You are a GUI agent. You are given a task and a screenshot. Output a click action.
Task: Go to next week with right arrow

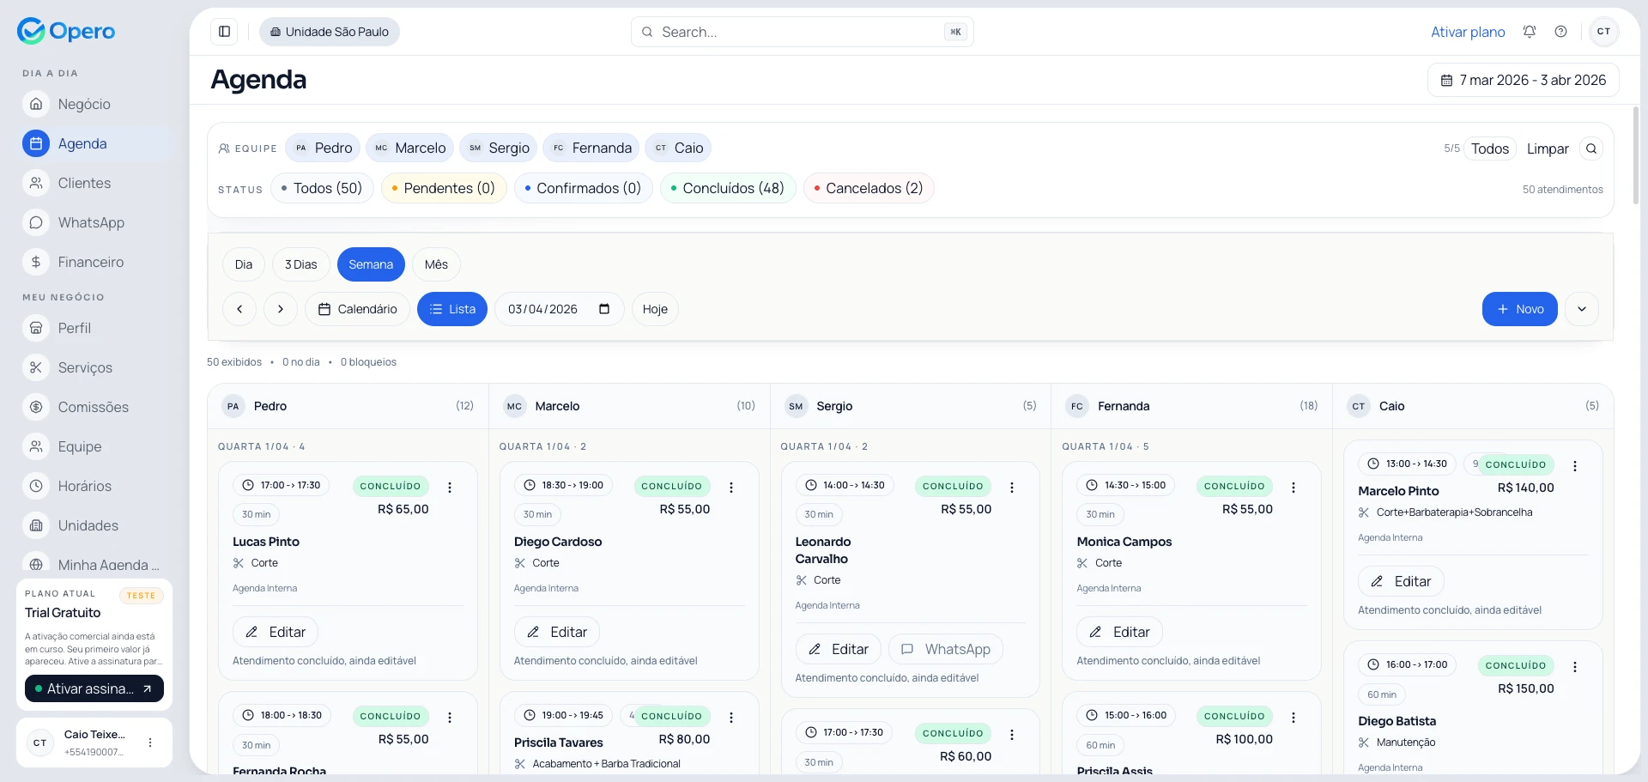pyautogui.click(x=280, y=309)
